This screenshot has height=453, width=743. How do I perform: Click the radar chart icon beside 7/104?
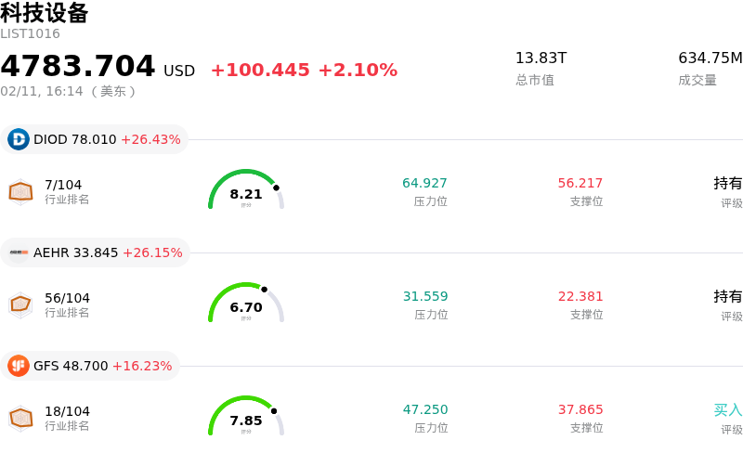20,191
